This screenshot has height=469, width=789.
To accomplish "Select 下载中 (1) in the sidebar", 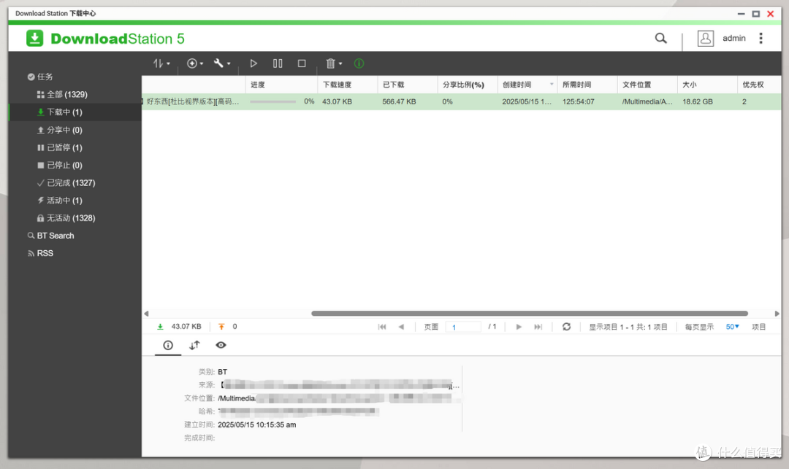I will coord(75,112).
